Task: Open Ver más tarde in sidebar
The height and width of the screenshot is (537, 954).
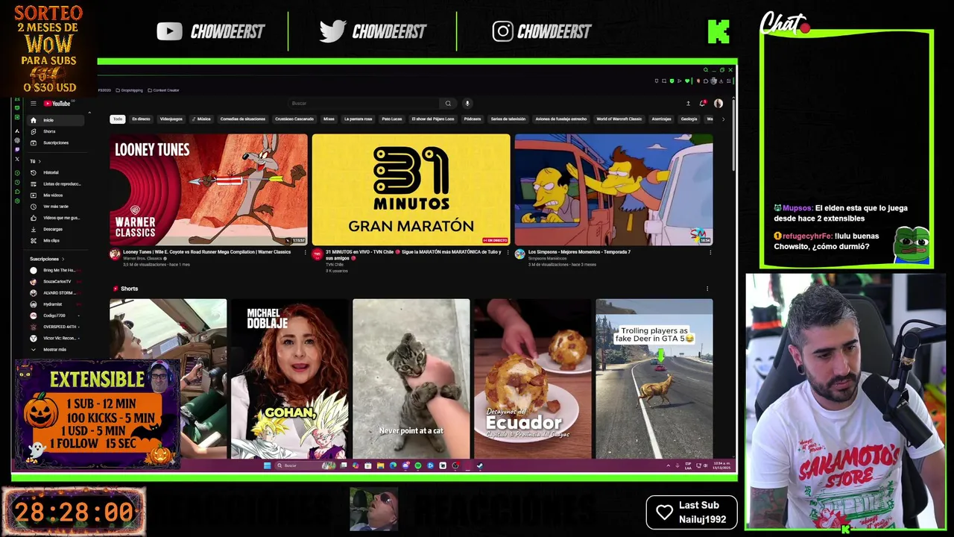Action: tap(56, 207)
